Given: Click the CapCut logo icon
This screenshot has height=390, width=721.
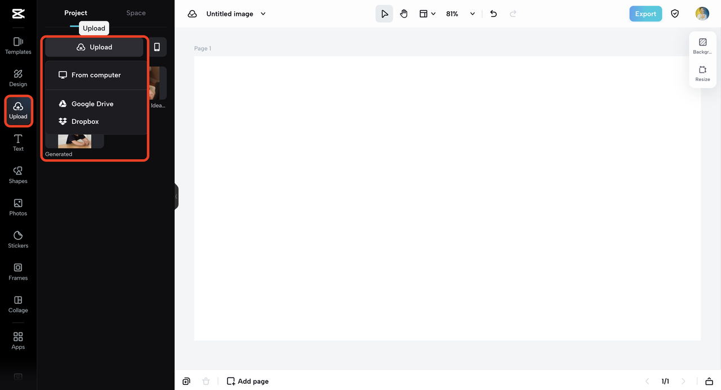Looking at the screenshot, I should tap(18, 14).
